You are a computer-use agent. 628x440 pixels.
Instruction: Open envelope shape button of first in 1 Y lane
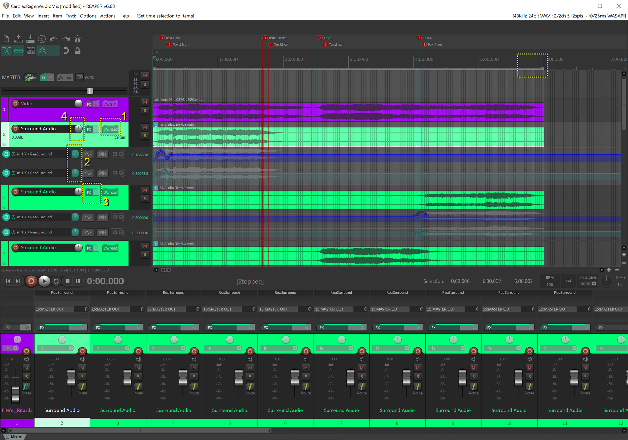pos(88,154)
